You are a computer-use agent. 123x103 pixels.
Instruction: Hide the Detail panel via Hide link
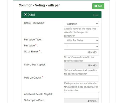point(96,15)
